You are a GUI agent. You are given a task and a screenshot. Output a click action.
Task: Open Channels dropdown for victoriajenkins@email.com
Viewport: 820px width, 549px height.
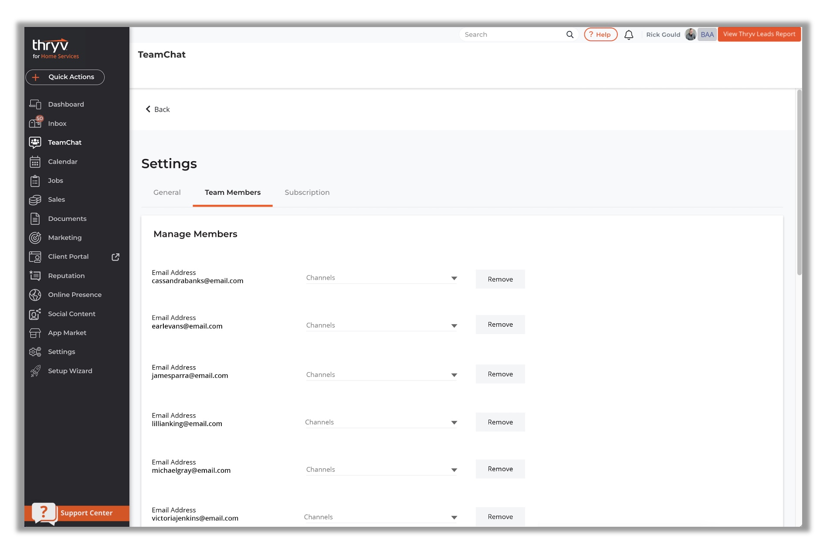click(x=380, y=517)
